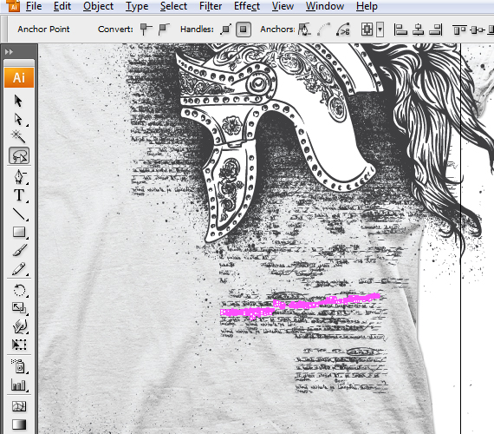Select the Selection tool black arrow
Screen dimensions: 494x434
(x=18, y=101)
